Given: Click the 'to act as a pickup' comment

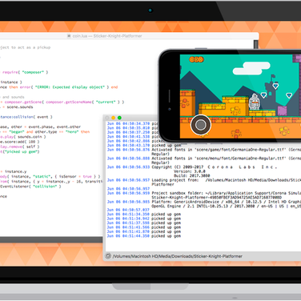Looking at the screenshot, I should [26, 47].
